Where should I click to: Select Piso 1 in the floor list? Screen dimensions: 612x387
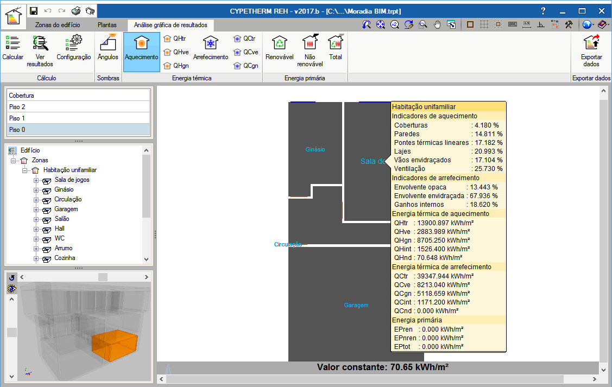(78, 118)
